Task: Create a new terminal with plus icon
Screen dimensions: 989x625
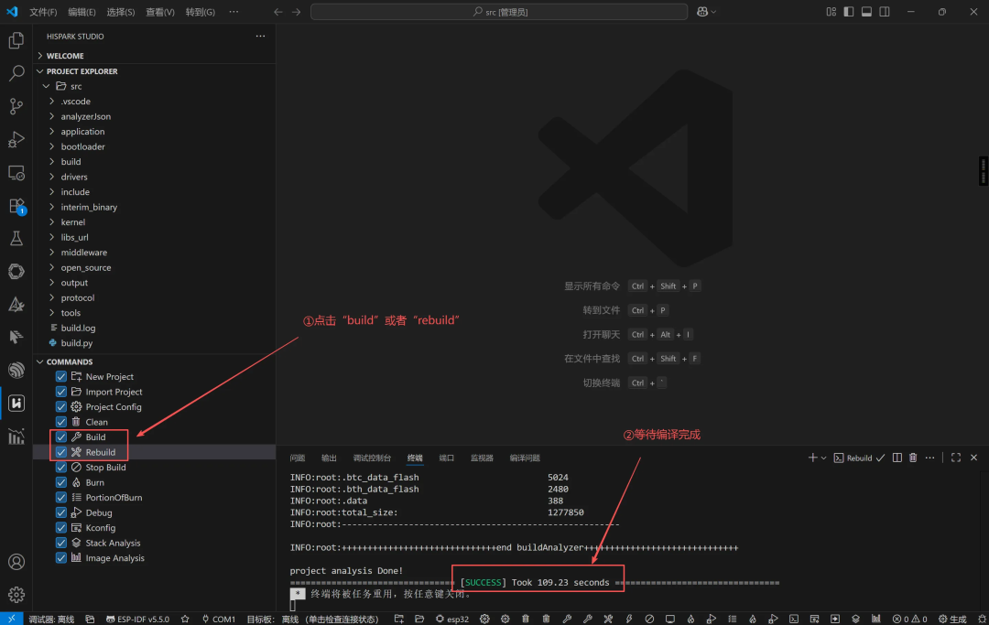Action: pyautogui.click(x=812, y=458)
